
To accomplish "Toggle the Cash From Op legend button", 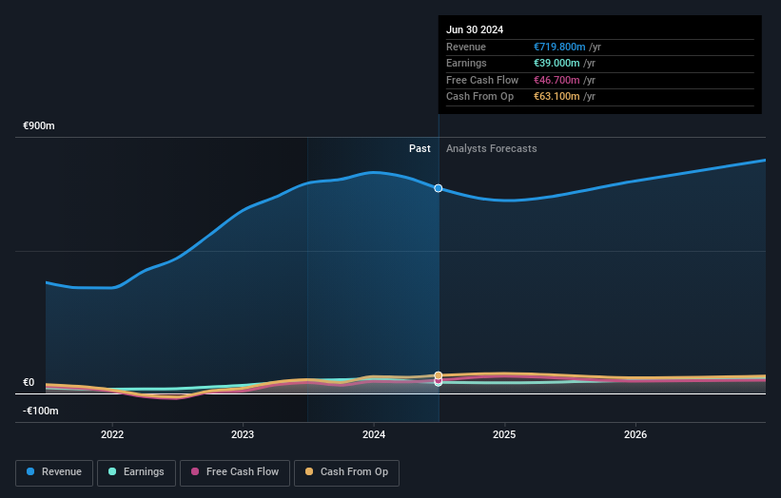I will click(346, 472).
